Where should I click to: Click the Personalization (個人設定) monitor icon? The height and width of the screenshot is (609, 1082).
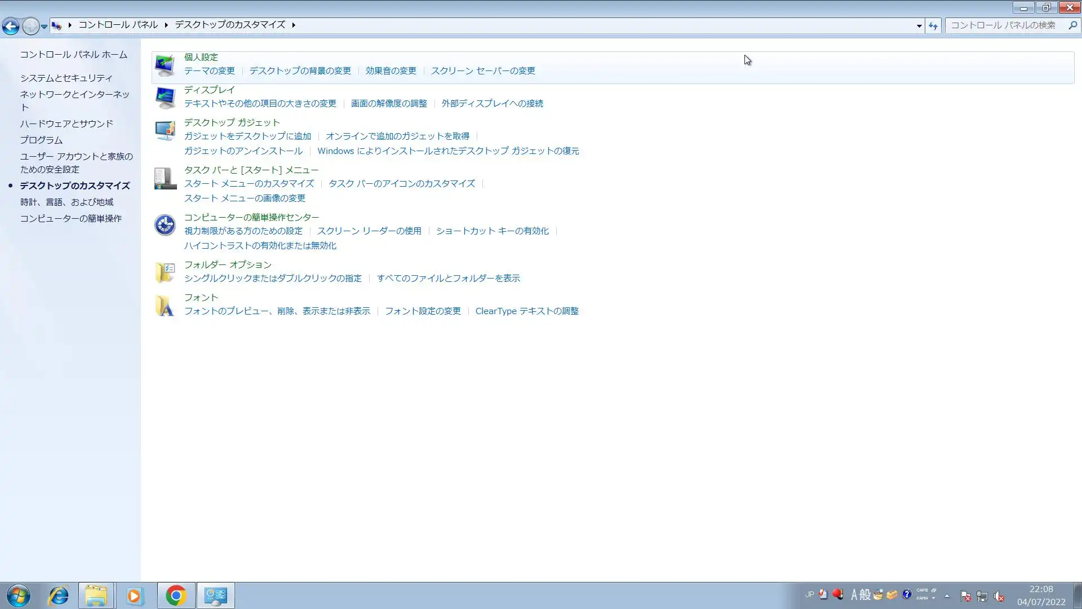click(x=165, y=66)
